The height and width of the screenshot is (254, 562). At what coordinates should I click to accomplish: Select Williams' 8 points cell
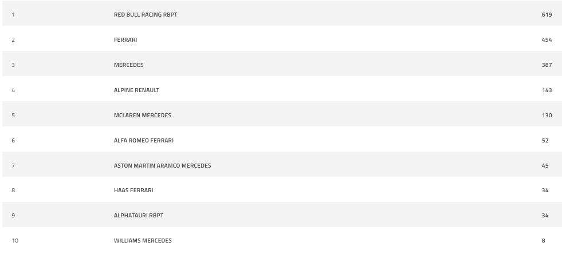[543, 240]
